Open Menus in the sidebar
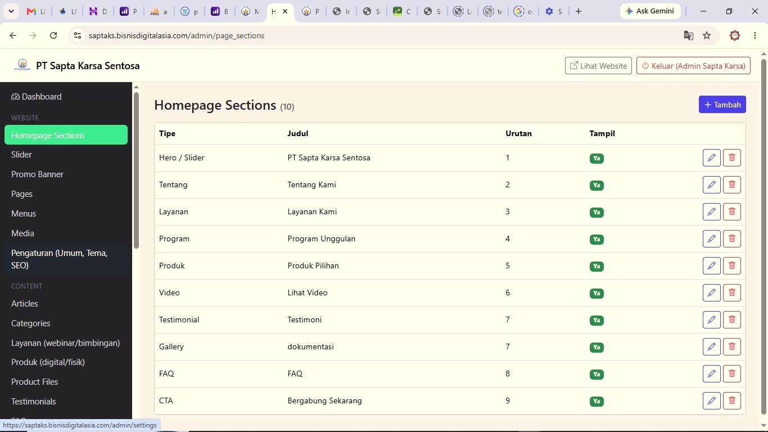768x432 pixels. [x=66, y=214]
